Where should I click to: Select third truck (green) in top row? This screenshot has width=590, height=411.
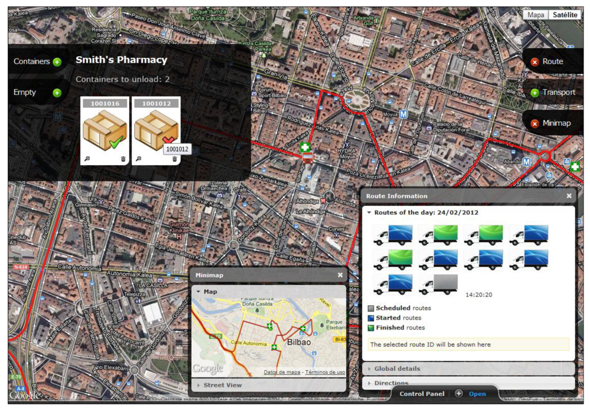click(x=484, y=235)
